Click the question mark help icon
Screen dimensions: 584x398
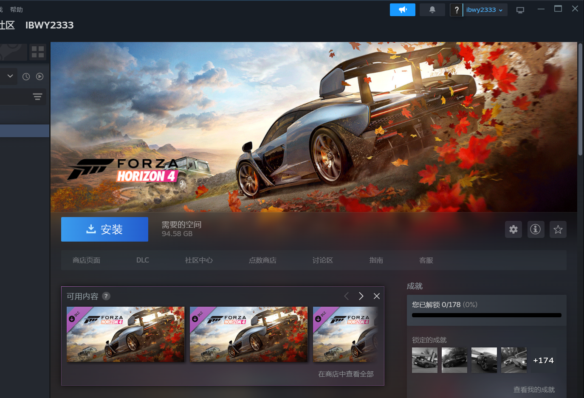(457, 10)
